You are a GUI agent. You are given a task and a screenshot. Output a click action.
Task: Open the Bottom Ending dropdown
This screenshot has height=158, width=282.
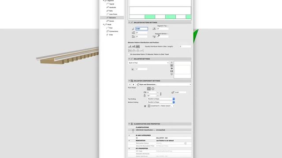pyautogui.click(x=161, y=102)
